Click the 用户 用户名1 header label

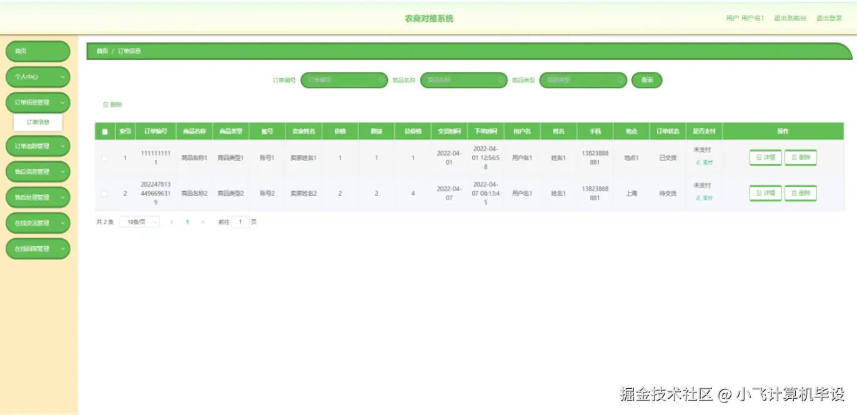click(x=745, y=18)
